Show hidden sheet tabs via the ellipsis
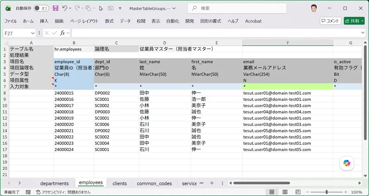 pos(201,183)
